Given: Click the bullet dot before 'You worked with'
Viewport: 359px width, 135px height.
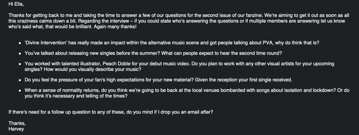Looking at the screenshot, I should (20, 64).
